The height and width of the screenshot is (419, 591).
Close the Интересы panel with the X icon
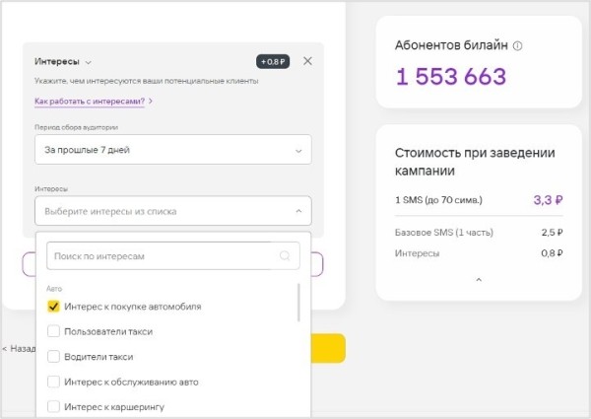pyautogui.click(x=307, y=61)
